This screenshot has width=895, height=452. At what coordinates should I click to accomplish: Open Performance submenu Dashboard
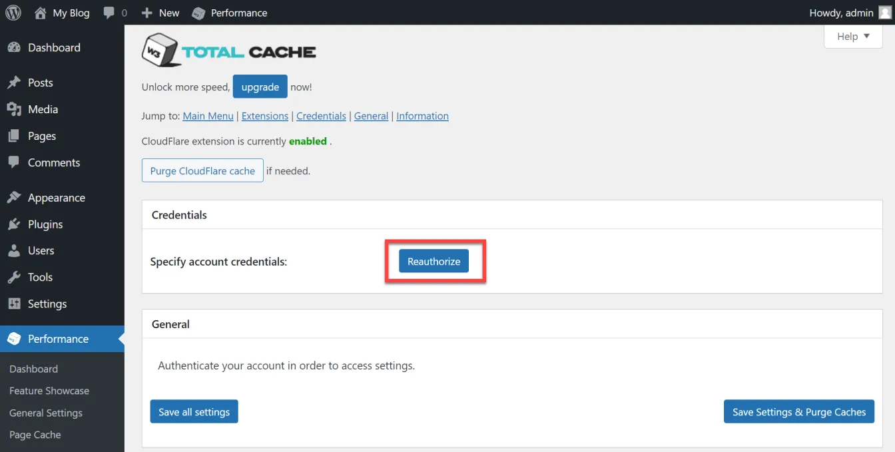click(x=33, y=369)
